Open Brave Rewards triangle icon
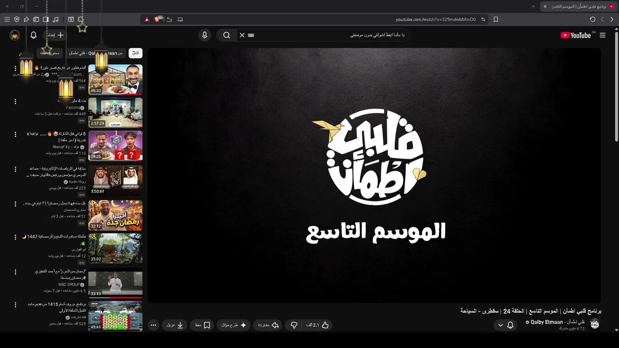 tap(147, 19)
